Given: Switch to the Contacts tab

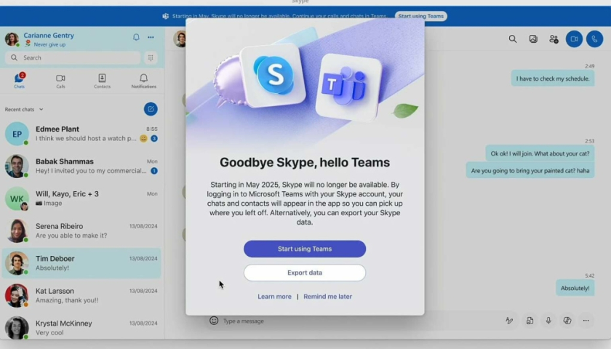Looking at the screenshot, I should tap(102, 81).
